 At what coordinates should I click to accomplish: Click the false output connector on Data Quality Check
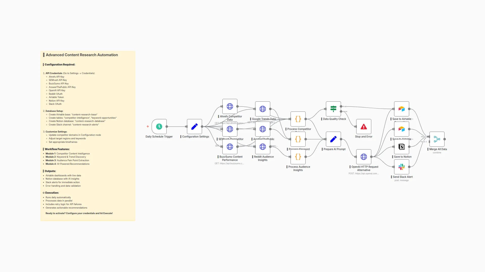pos(341,112)
